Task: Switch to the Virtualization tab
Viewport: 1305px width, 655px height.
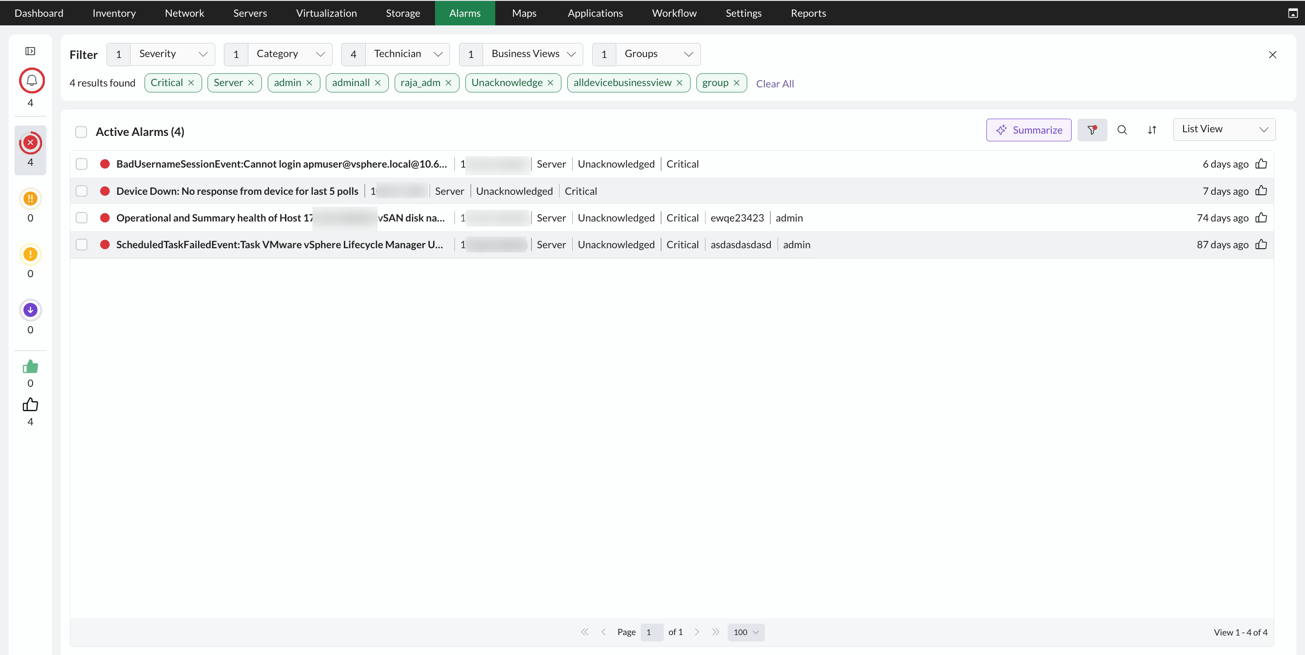Action: 326,13
